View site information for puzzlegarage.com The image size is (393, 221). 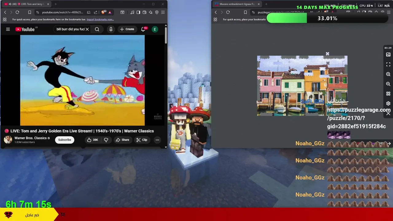(253, 12)
